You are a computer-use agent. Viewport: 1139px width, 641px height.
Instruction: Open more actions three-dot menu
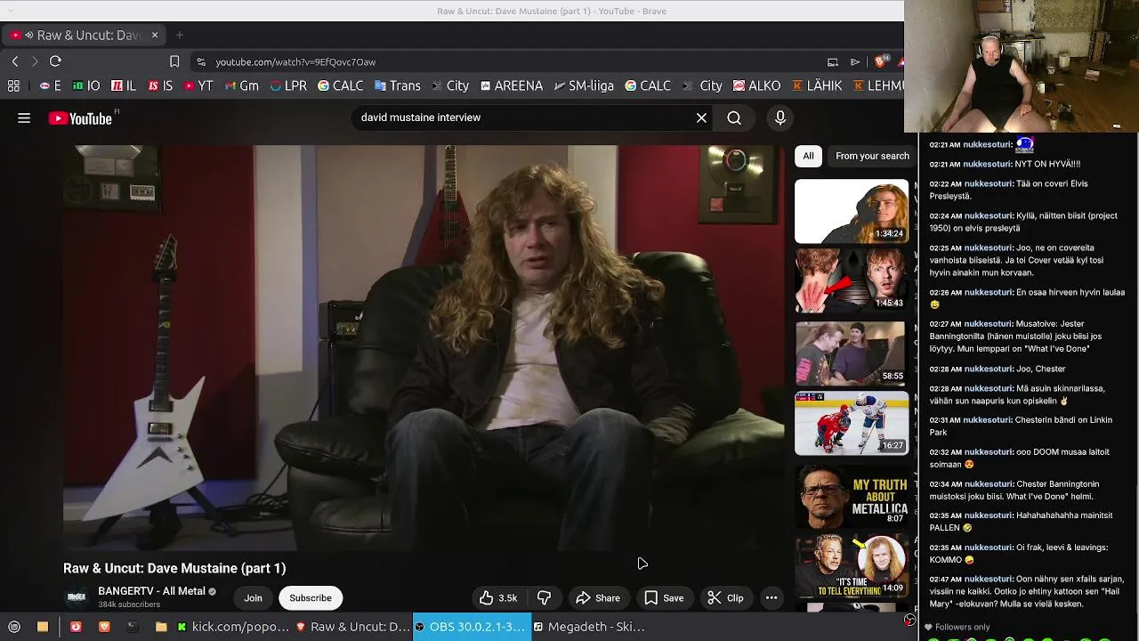771,598
